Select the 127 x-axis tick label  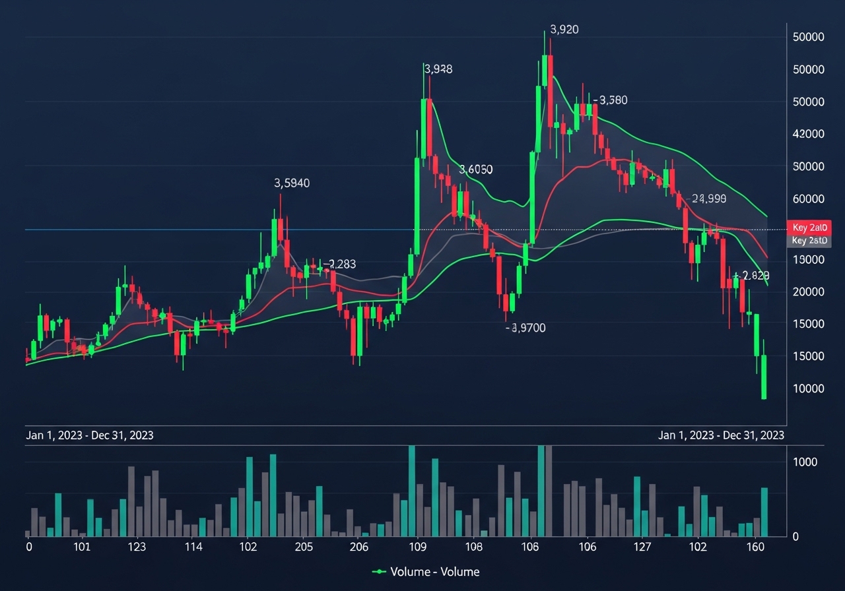[x=642, y=547]
